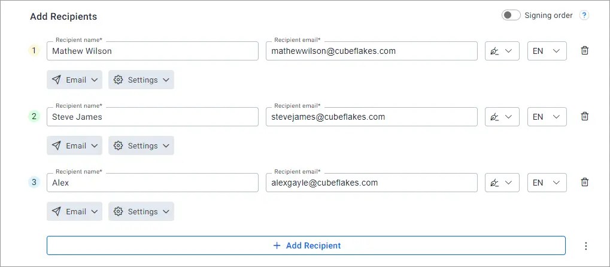Delete recipient Steve James with trash icon
The image size is (610, 267).
pos(584,116)
